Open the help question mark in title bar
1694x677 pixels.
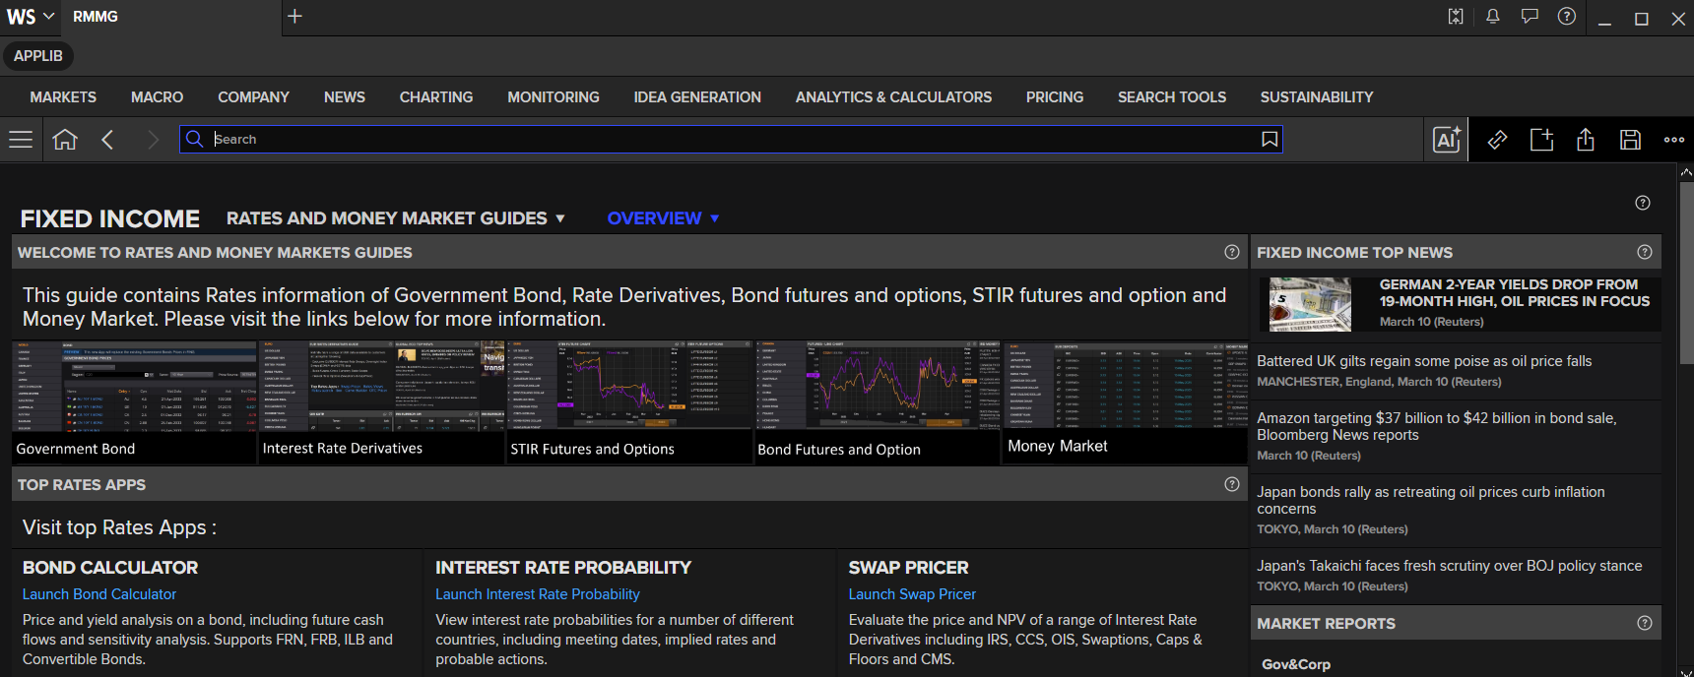click(1567, 17)
